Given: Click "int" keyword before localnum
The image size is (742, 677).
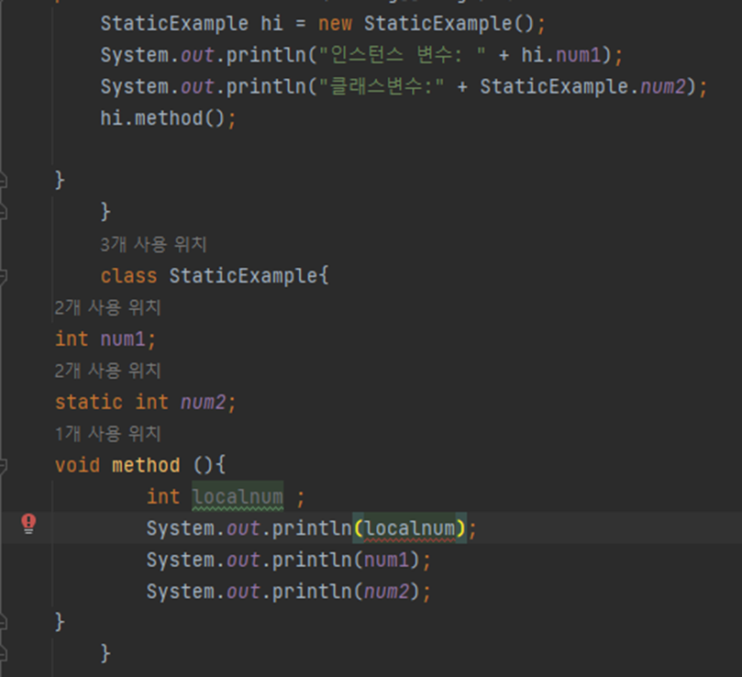Looking at the screenshot, I should [x=163, y=496].
